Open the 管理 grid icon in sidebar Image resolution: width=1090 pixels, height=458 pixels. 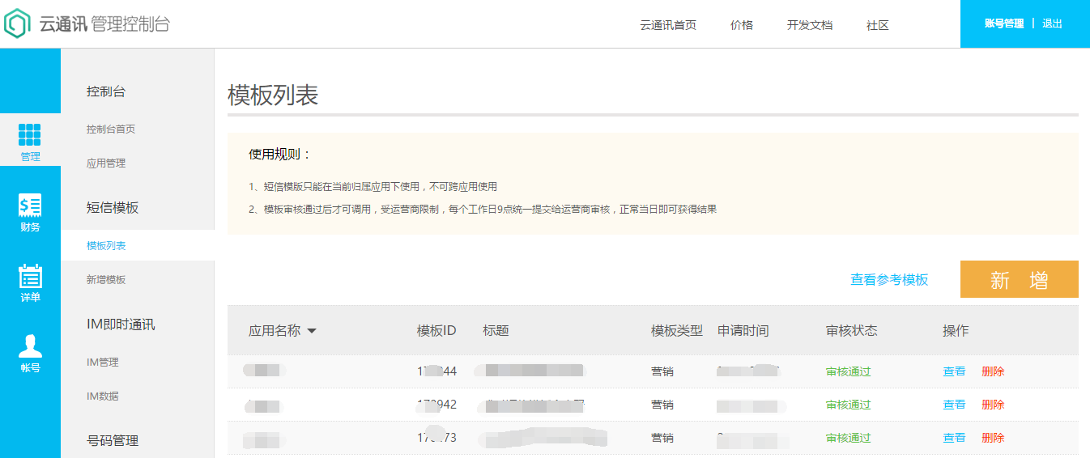pyautogui.click(x=30, y=135)
